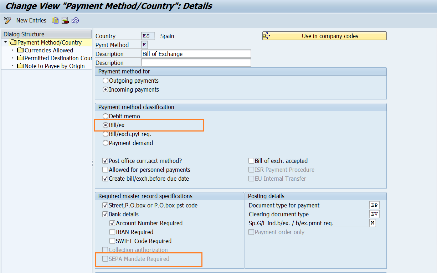
Task: Click the Posting details group header
Action: [315, 196]
